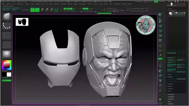Click the Scroll canvas icon on right shelf

point(160,22)
